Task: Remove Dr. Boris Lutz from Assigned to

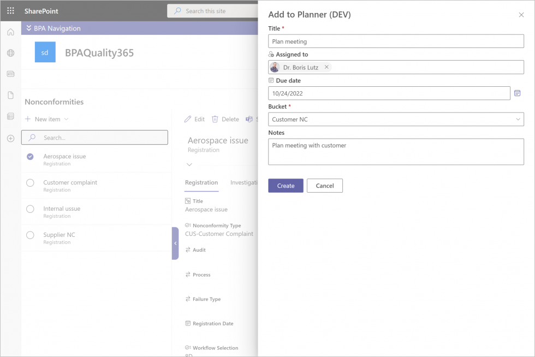Action: 326,67
